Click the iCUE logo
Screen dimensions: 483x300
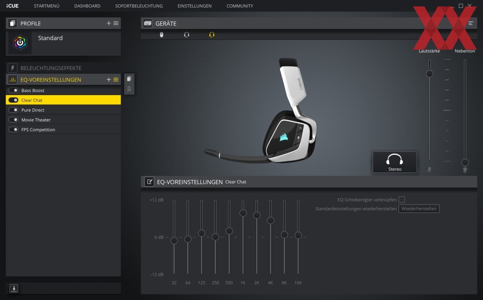[12, 6]
